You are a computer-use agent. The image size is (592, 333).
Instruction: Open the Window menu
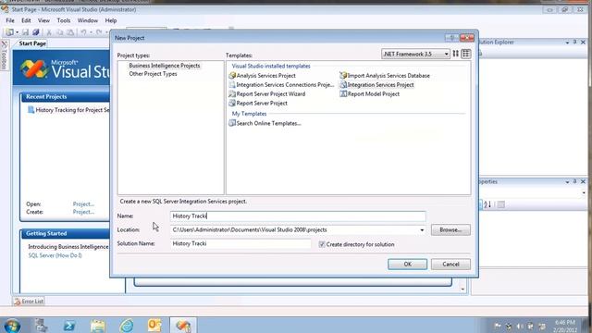point(88,20)
